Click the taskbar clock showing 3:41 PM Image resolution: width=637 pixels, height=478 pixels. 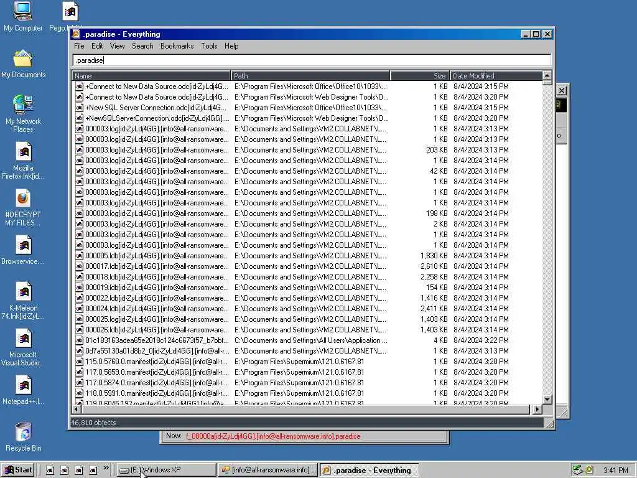(x=615, y=471)
